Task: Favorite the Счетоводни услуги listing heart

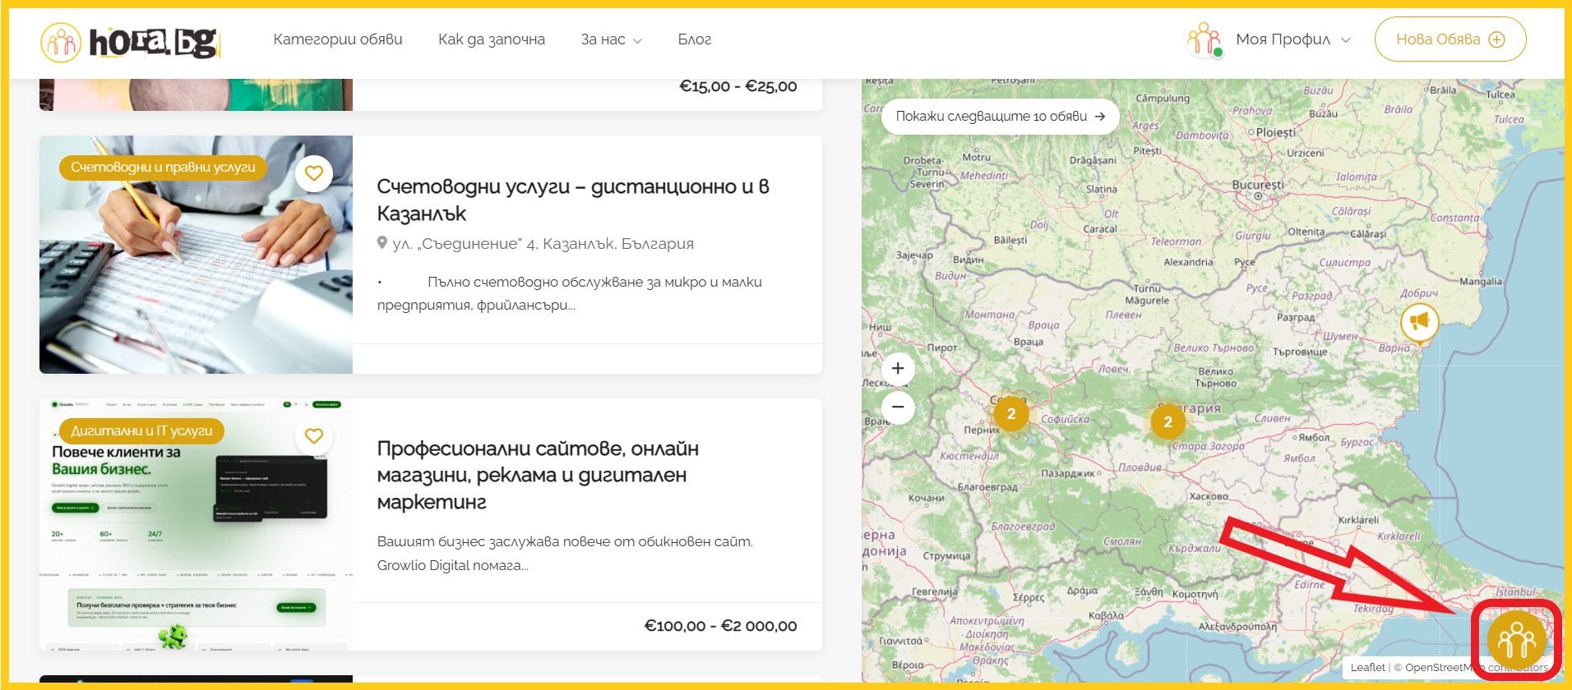Action: click(313, 173)
